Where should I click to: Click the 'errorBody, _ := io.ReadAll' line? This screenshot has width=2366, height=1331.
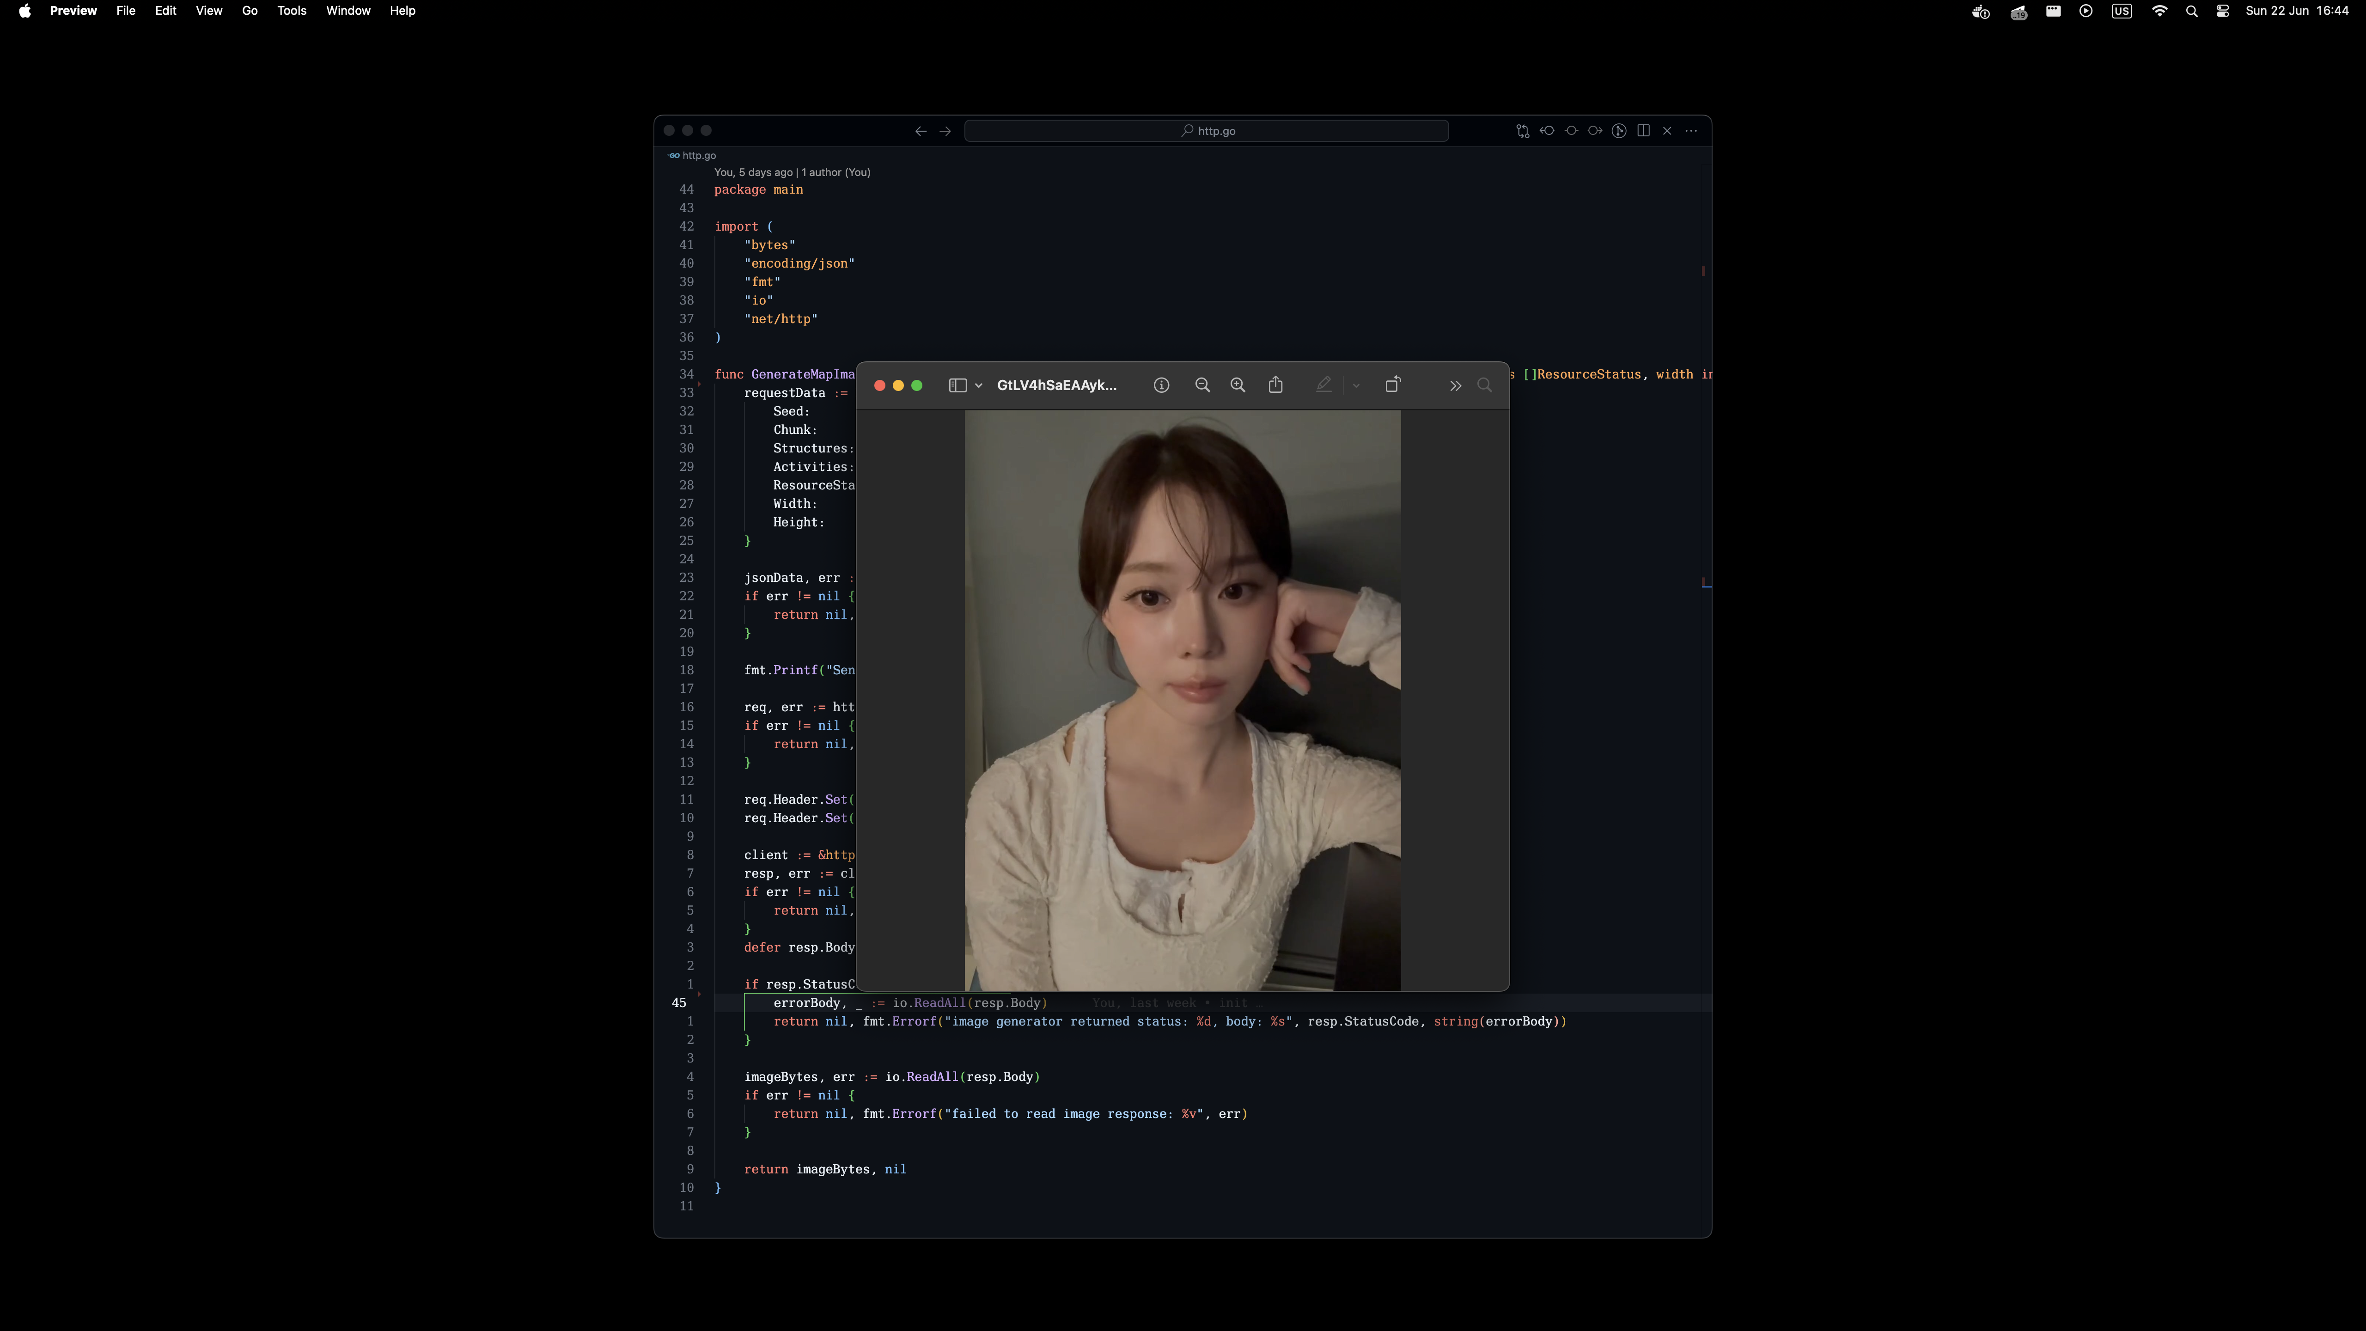(910, 1003)
